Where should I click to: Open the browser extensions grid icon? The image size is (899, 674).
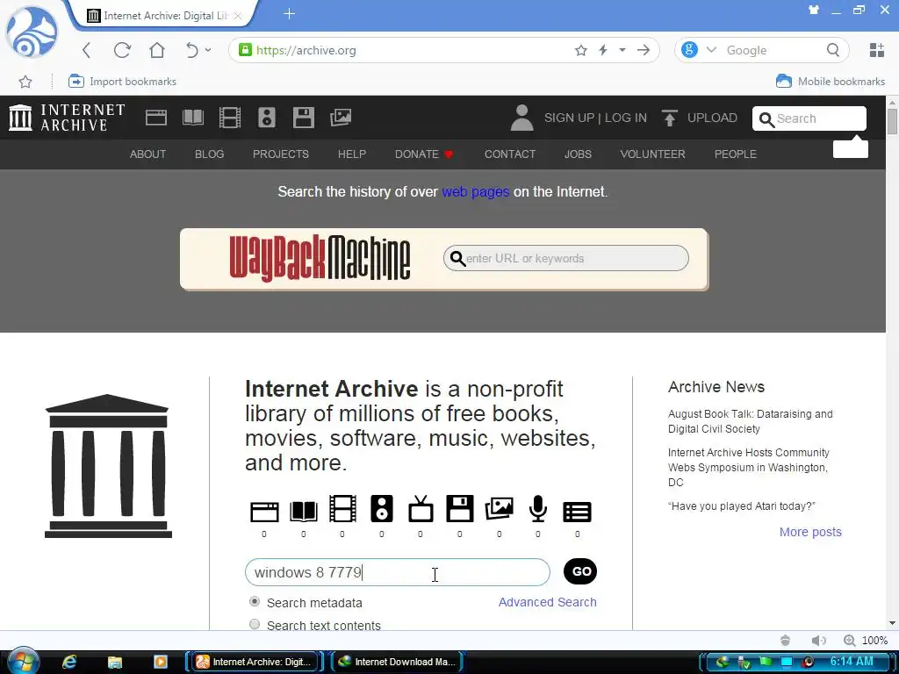click(877, 50)
